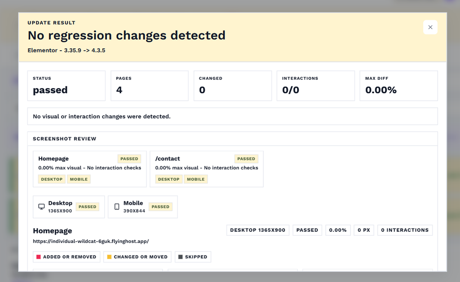Open the Homepage screenshot review card

(90, 169)
